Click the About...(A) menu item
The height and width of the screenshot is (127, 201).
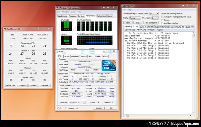click(x=141, y=30)
